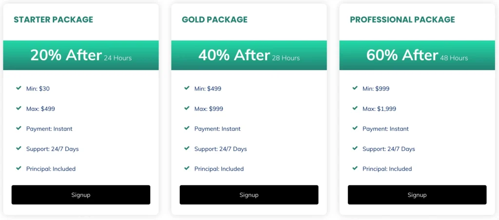Image resolution: width=499 pixels, height=220 pixels.
Task: Click checkmark icon beside Min: $30
Action: (19, 88)
